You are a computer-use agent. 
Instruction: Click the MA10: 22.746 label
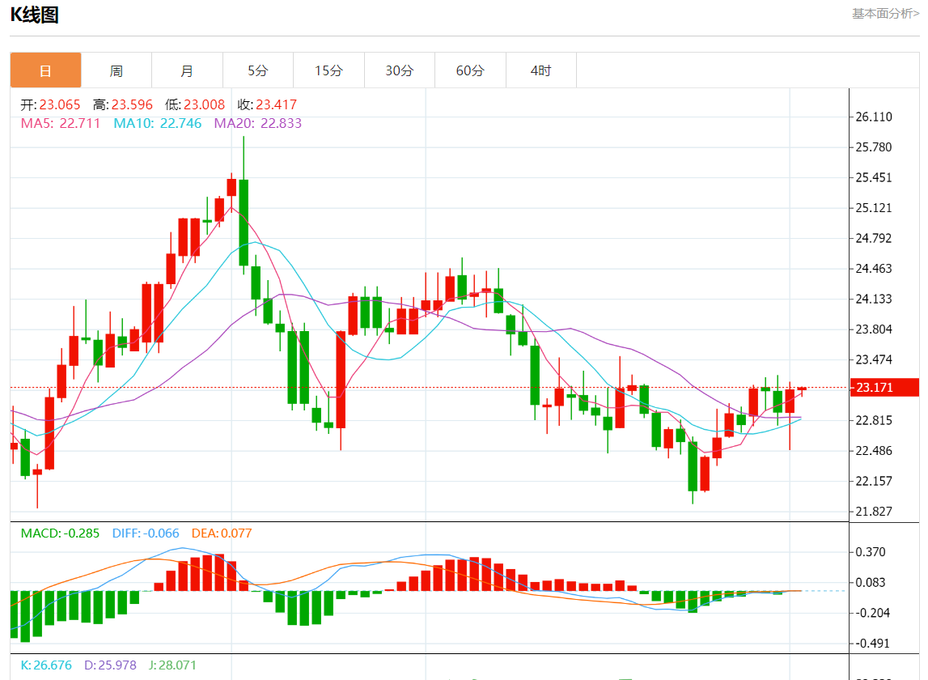[x=158, y=123]
